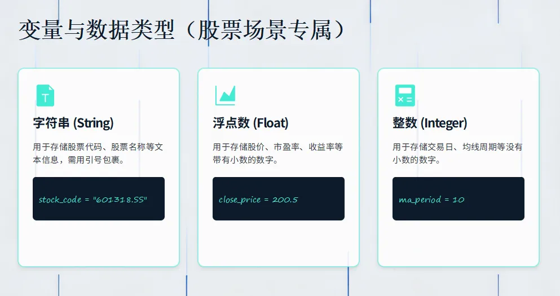Screen dimensions: 560x296
Task: Select the 字符串 (String) heading
Action: [x=73, y=123]
